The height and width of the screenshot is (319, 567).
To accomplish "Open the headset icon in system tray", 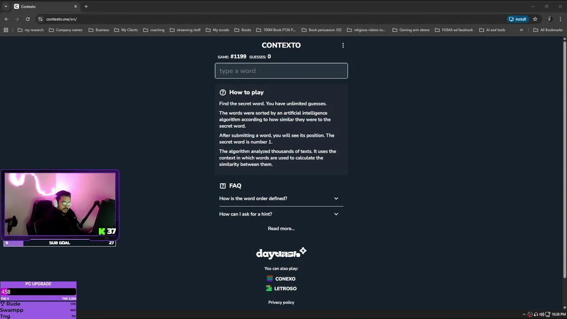I will 536,315.
